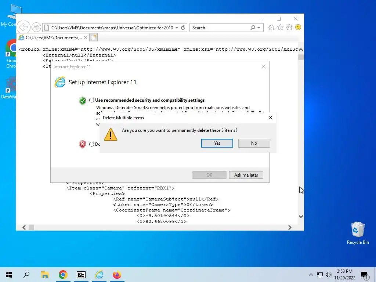Open 7-Zip from the taskbar
Image resolution: width=376 pixels, height=282 pixels.
click(x=81, y=275)
